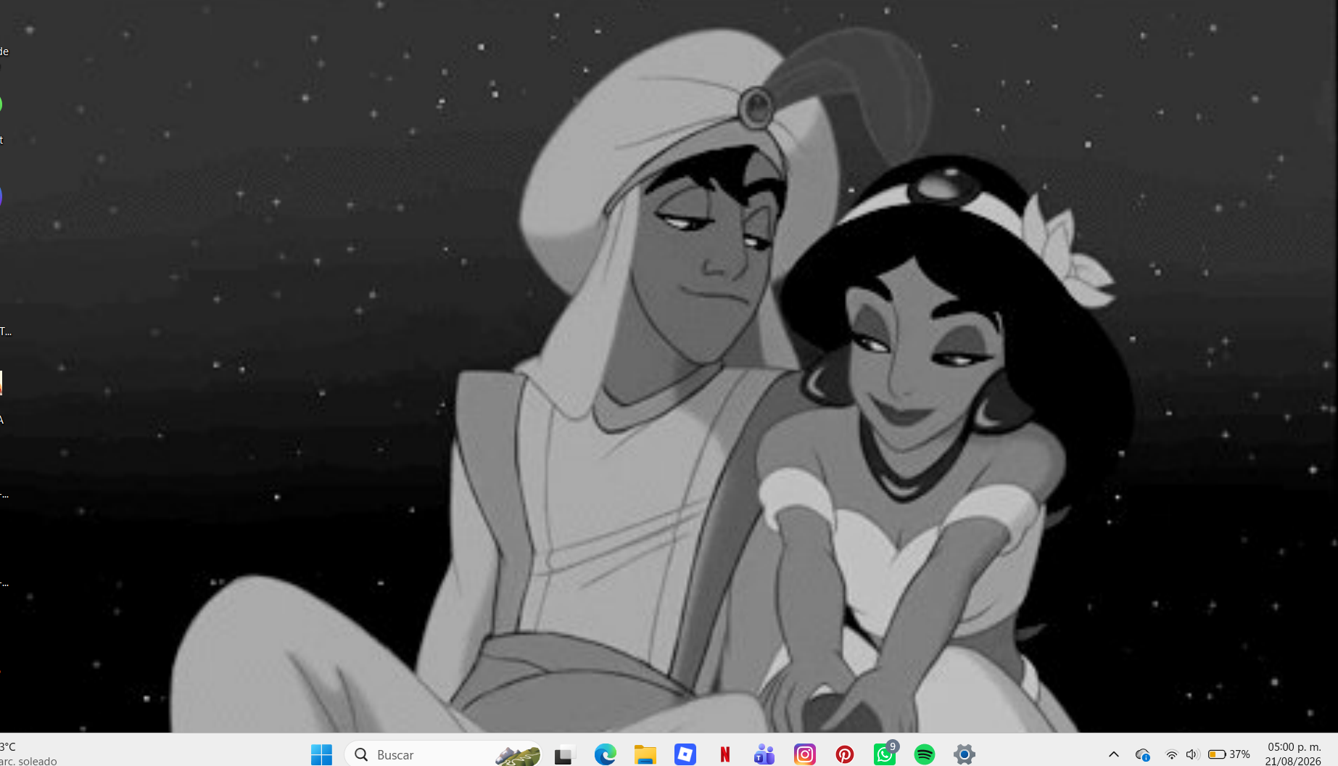Open the Wi-Fi network tray icon
This screenshot has height=766, width=1338.
1171,754
